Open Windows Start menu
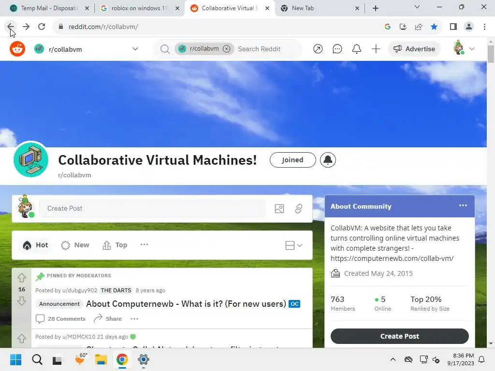The height and width of the screenshot is (371, 495). tap(15, 359)
